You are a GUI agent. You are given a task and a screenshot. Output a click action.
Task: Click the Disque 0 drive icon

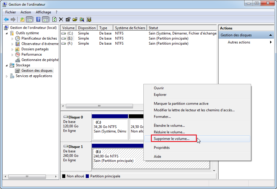pyautogui.click(x=66, y=117)
